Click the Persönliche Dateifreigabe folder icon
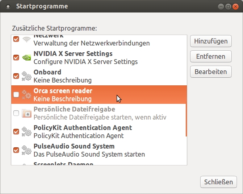The width and height of the screenshot is (243, 194). coord(26,113)
